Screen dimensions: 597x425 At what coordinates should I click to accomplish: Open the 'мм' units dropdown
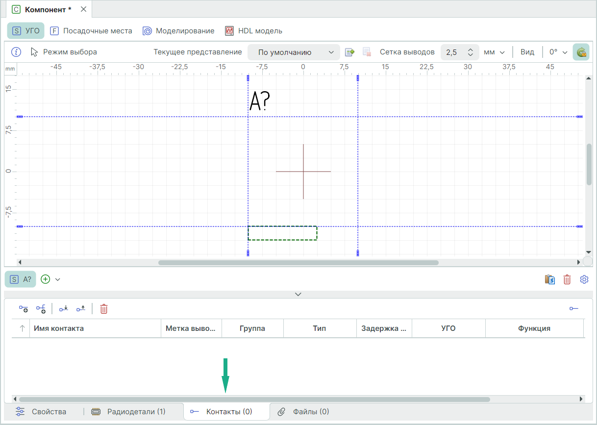coord(494,52)
